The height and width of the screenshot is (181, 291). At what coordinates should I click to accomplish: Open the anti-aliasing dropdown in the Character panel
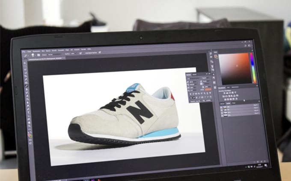208,100
